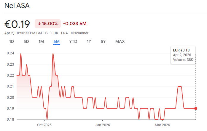Click the 0.23 y-axis label
This screenshot has width=207, height=131.
tap(10, 64)
